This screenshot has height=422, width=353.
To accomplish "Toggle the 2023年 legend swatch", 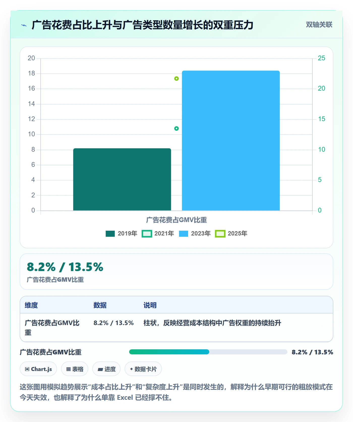I will tap(184, 234).
